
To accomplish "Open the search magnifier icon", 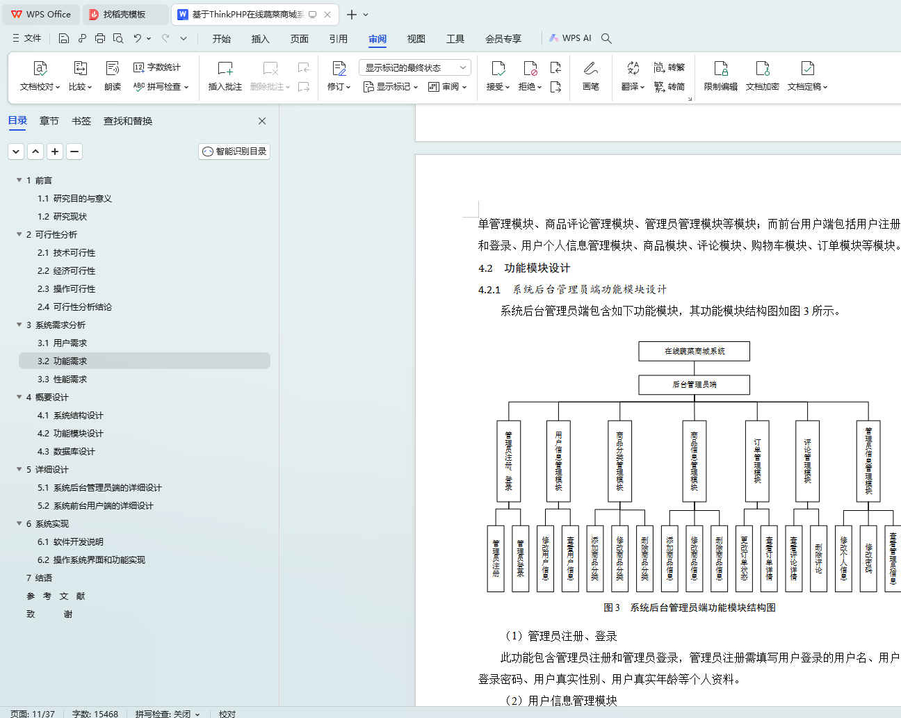I will (x=606, y=38).
